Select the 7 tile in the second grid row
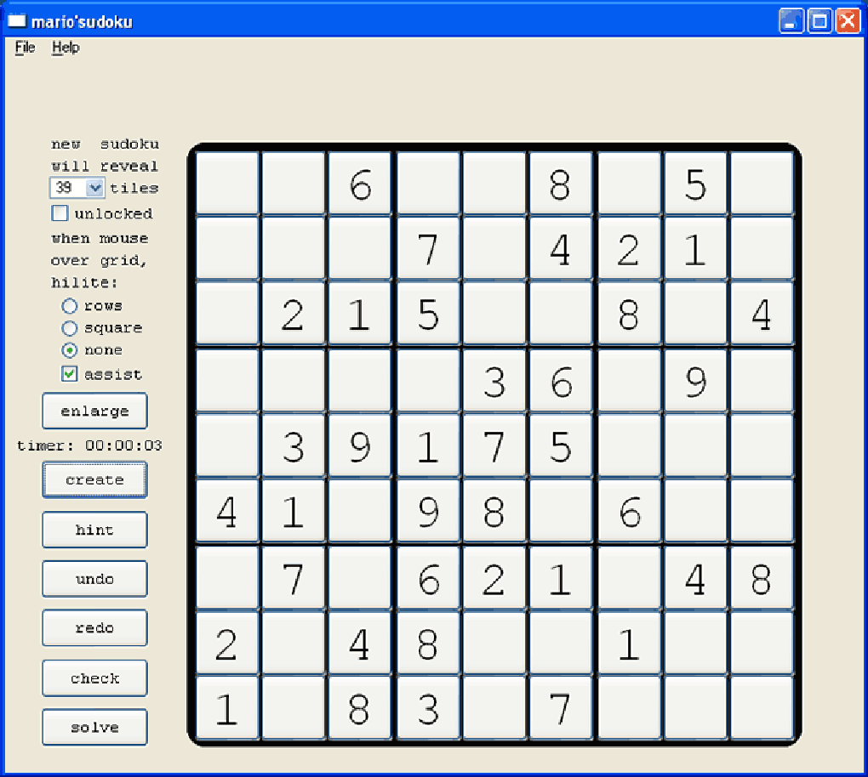 pyautogui.click(x=428, y=249)
